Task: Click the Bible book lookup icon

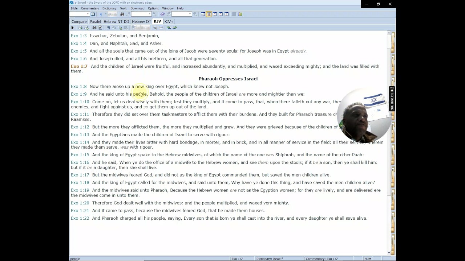Action: point(93,14)
